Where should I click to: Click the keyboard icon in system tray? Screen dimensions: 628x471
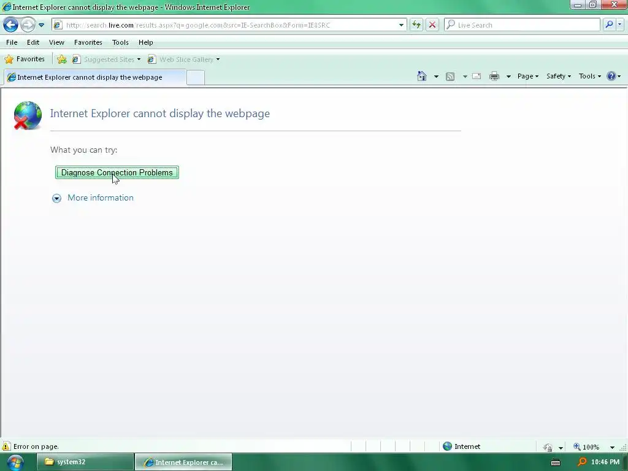click(x=556, y=462)
